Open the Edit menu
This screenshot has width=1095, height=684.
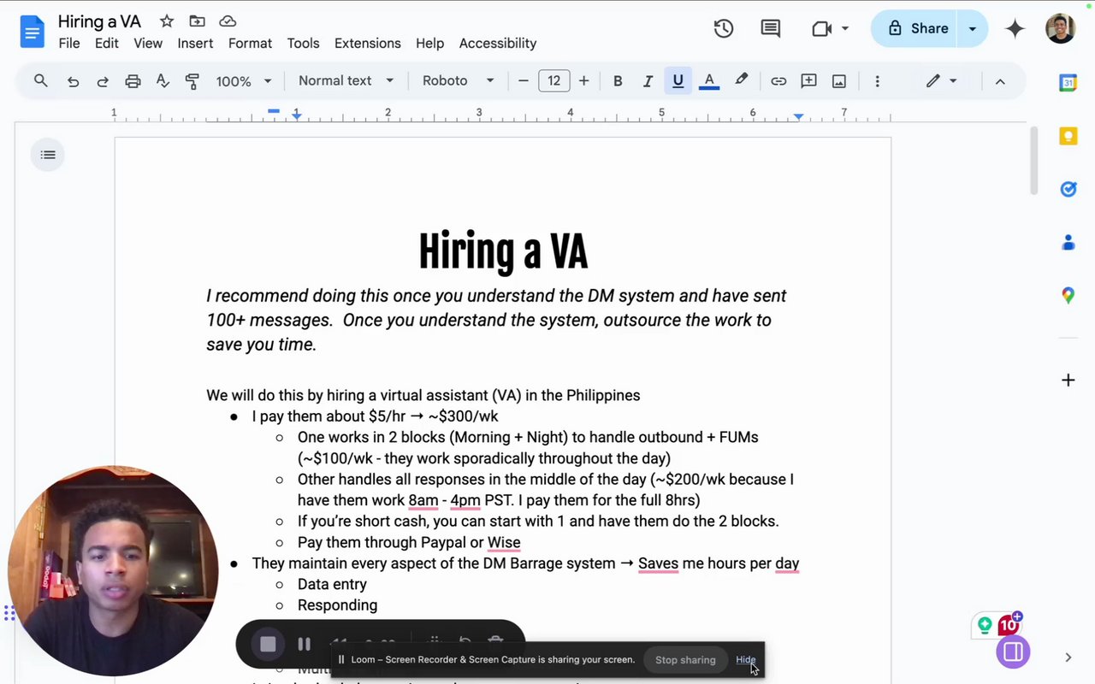[x=107, y=44]
